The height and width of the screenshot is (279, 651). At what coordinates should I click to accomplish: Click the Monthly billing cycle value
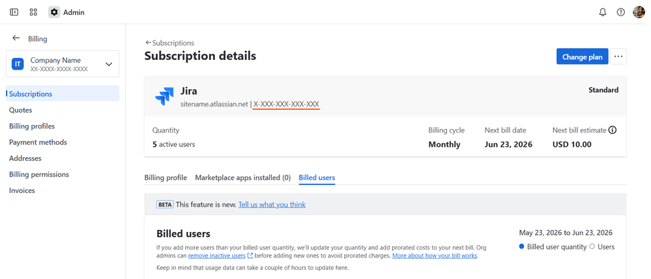coord(444,145)
